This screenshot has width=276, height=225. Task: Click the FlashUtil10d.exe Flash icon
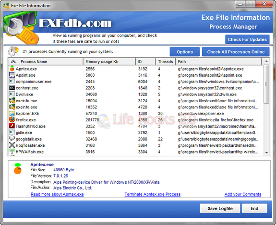pyautogui.click(x=12, y=126)
